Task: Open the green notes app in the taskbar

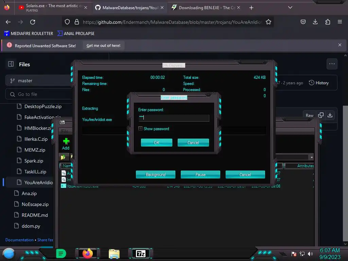Action: click(61, 254)
